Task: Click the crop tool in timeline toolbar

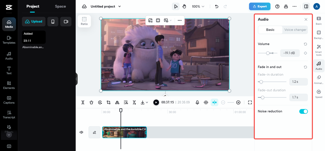Action: (x=109, y=102)
